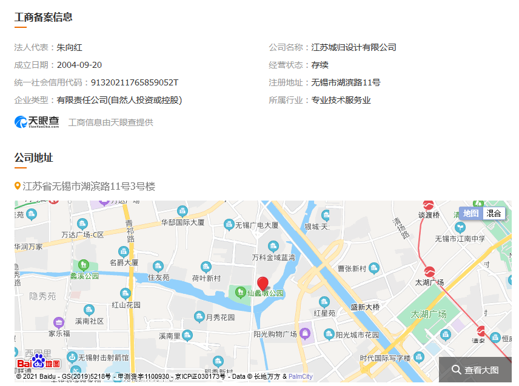Click the 仙蠡墩公园 park icon
Screen dimensions: 519x386
240,292
